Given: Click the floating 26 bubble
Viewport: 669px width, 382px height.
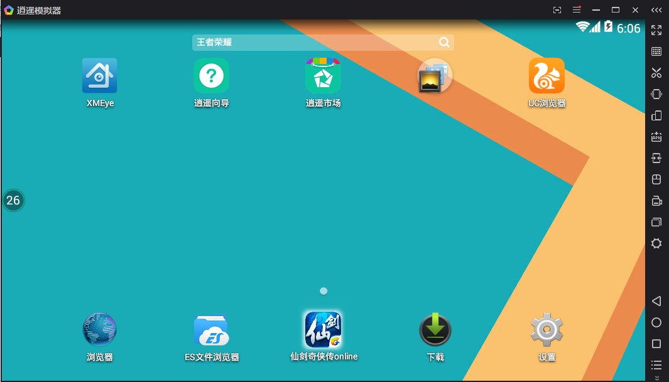Looking at the screenshot, I should click(13, 200).
